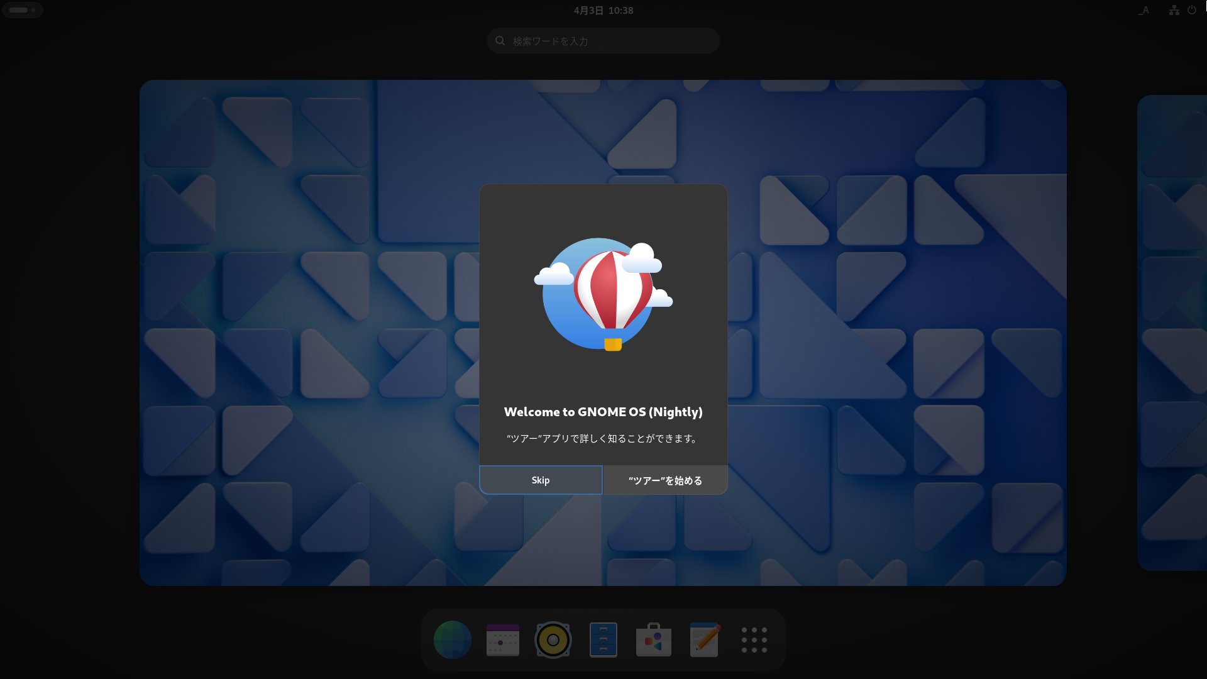This screenshot has height=679, width=1207.
Task: Launch the Software shopping bag icon
Action: pyautogui.click(x=654, y=640)
